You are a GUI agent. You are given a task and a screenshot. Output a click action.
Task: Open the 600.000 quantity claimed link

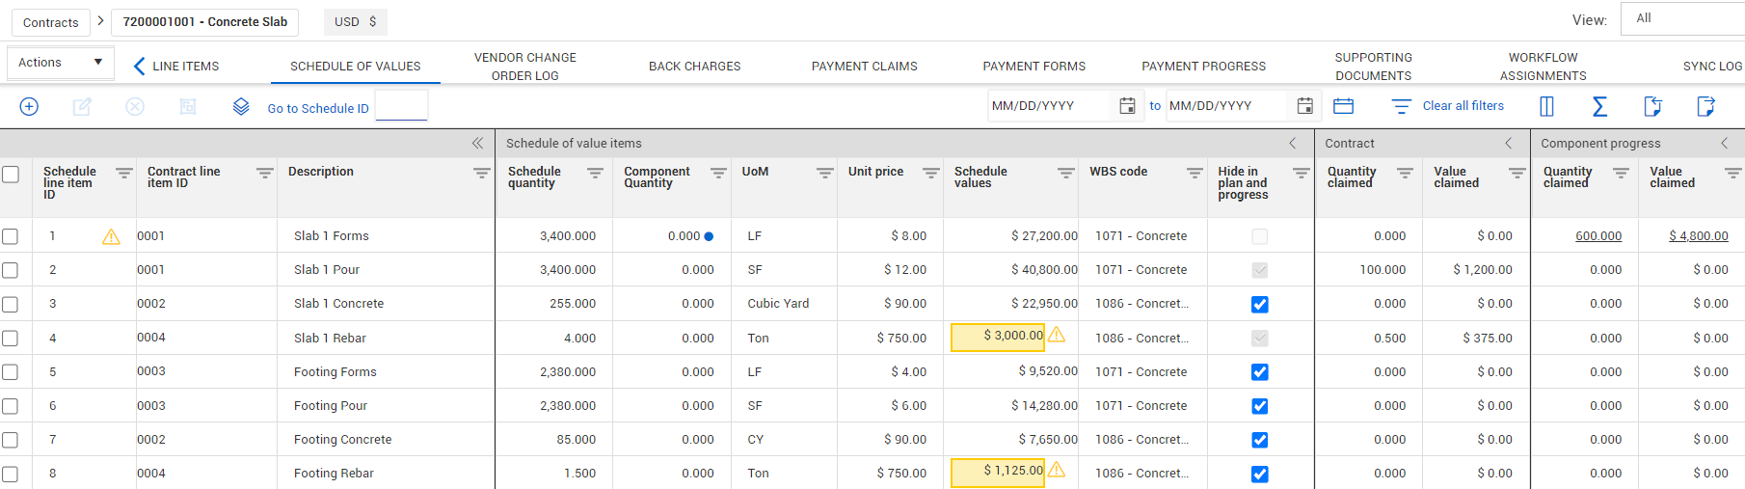point(1597,236)
